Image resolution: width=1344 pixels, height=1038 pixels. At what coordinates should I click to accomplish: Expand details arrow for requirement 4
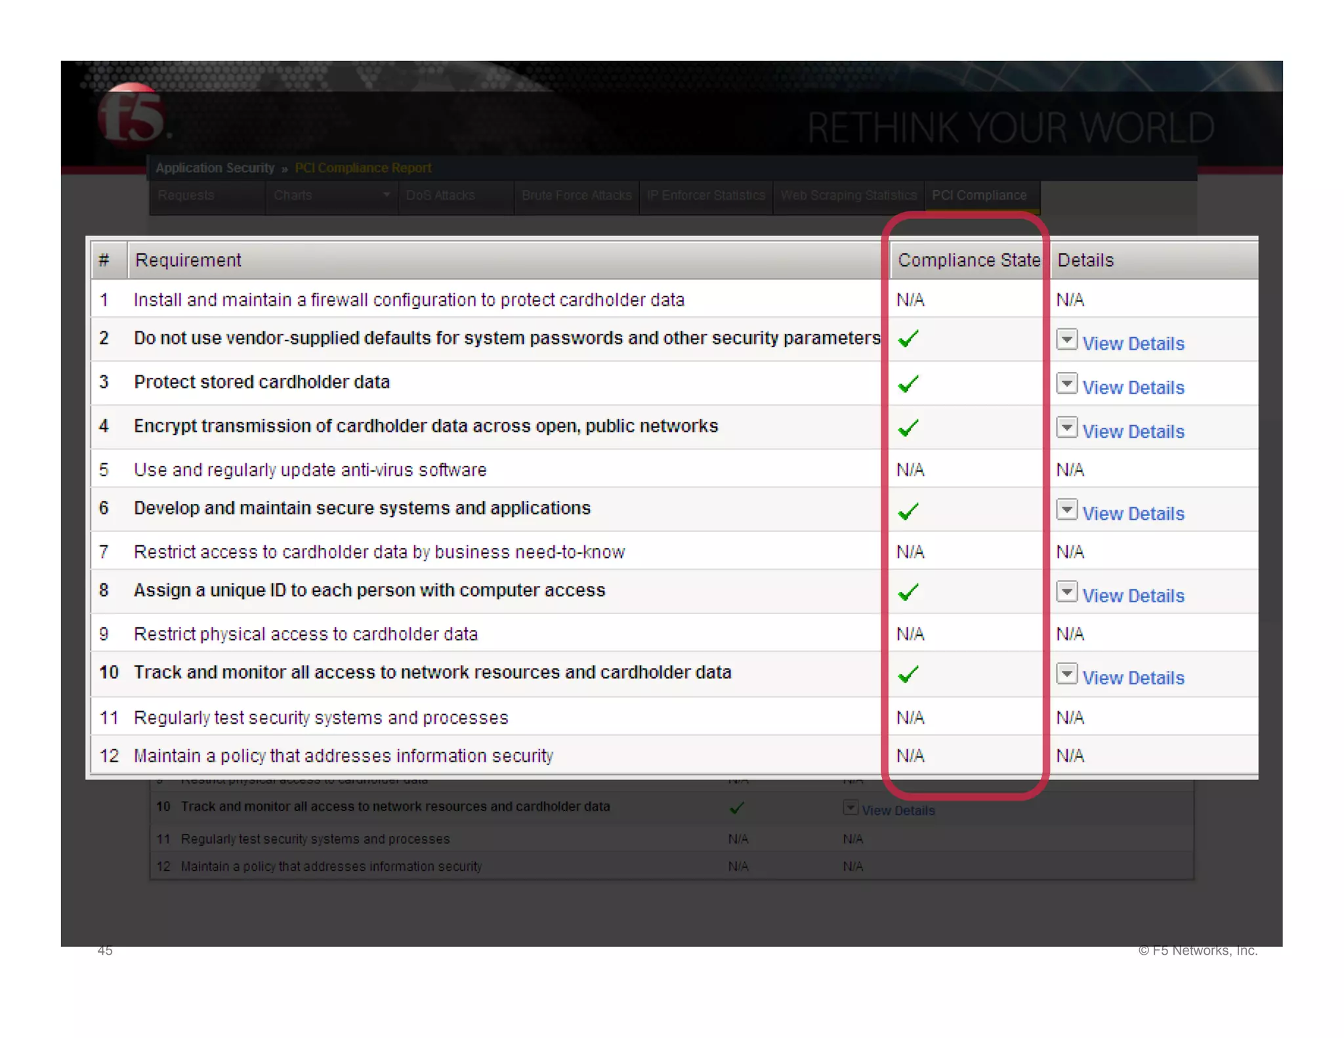1066,427
